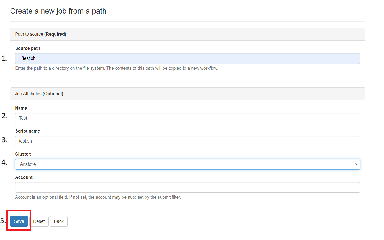Screen dimensions: 384x240
Task: Click the Source path input field
Action: click(x=187, y=59)
